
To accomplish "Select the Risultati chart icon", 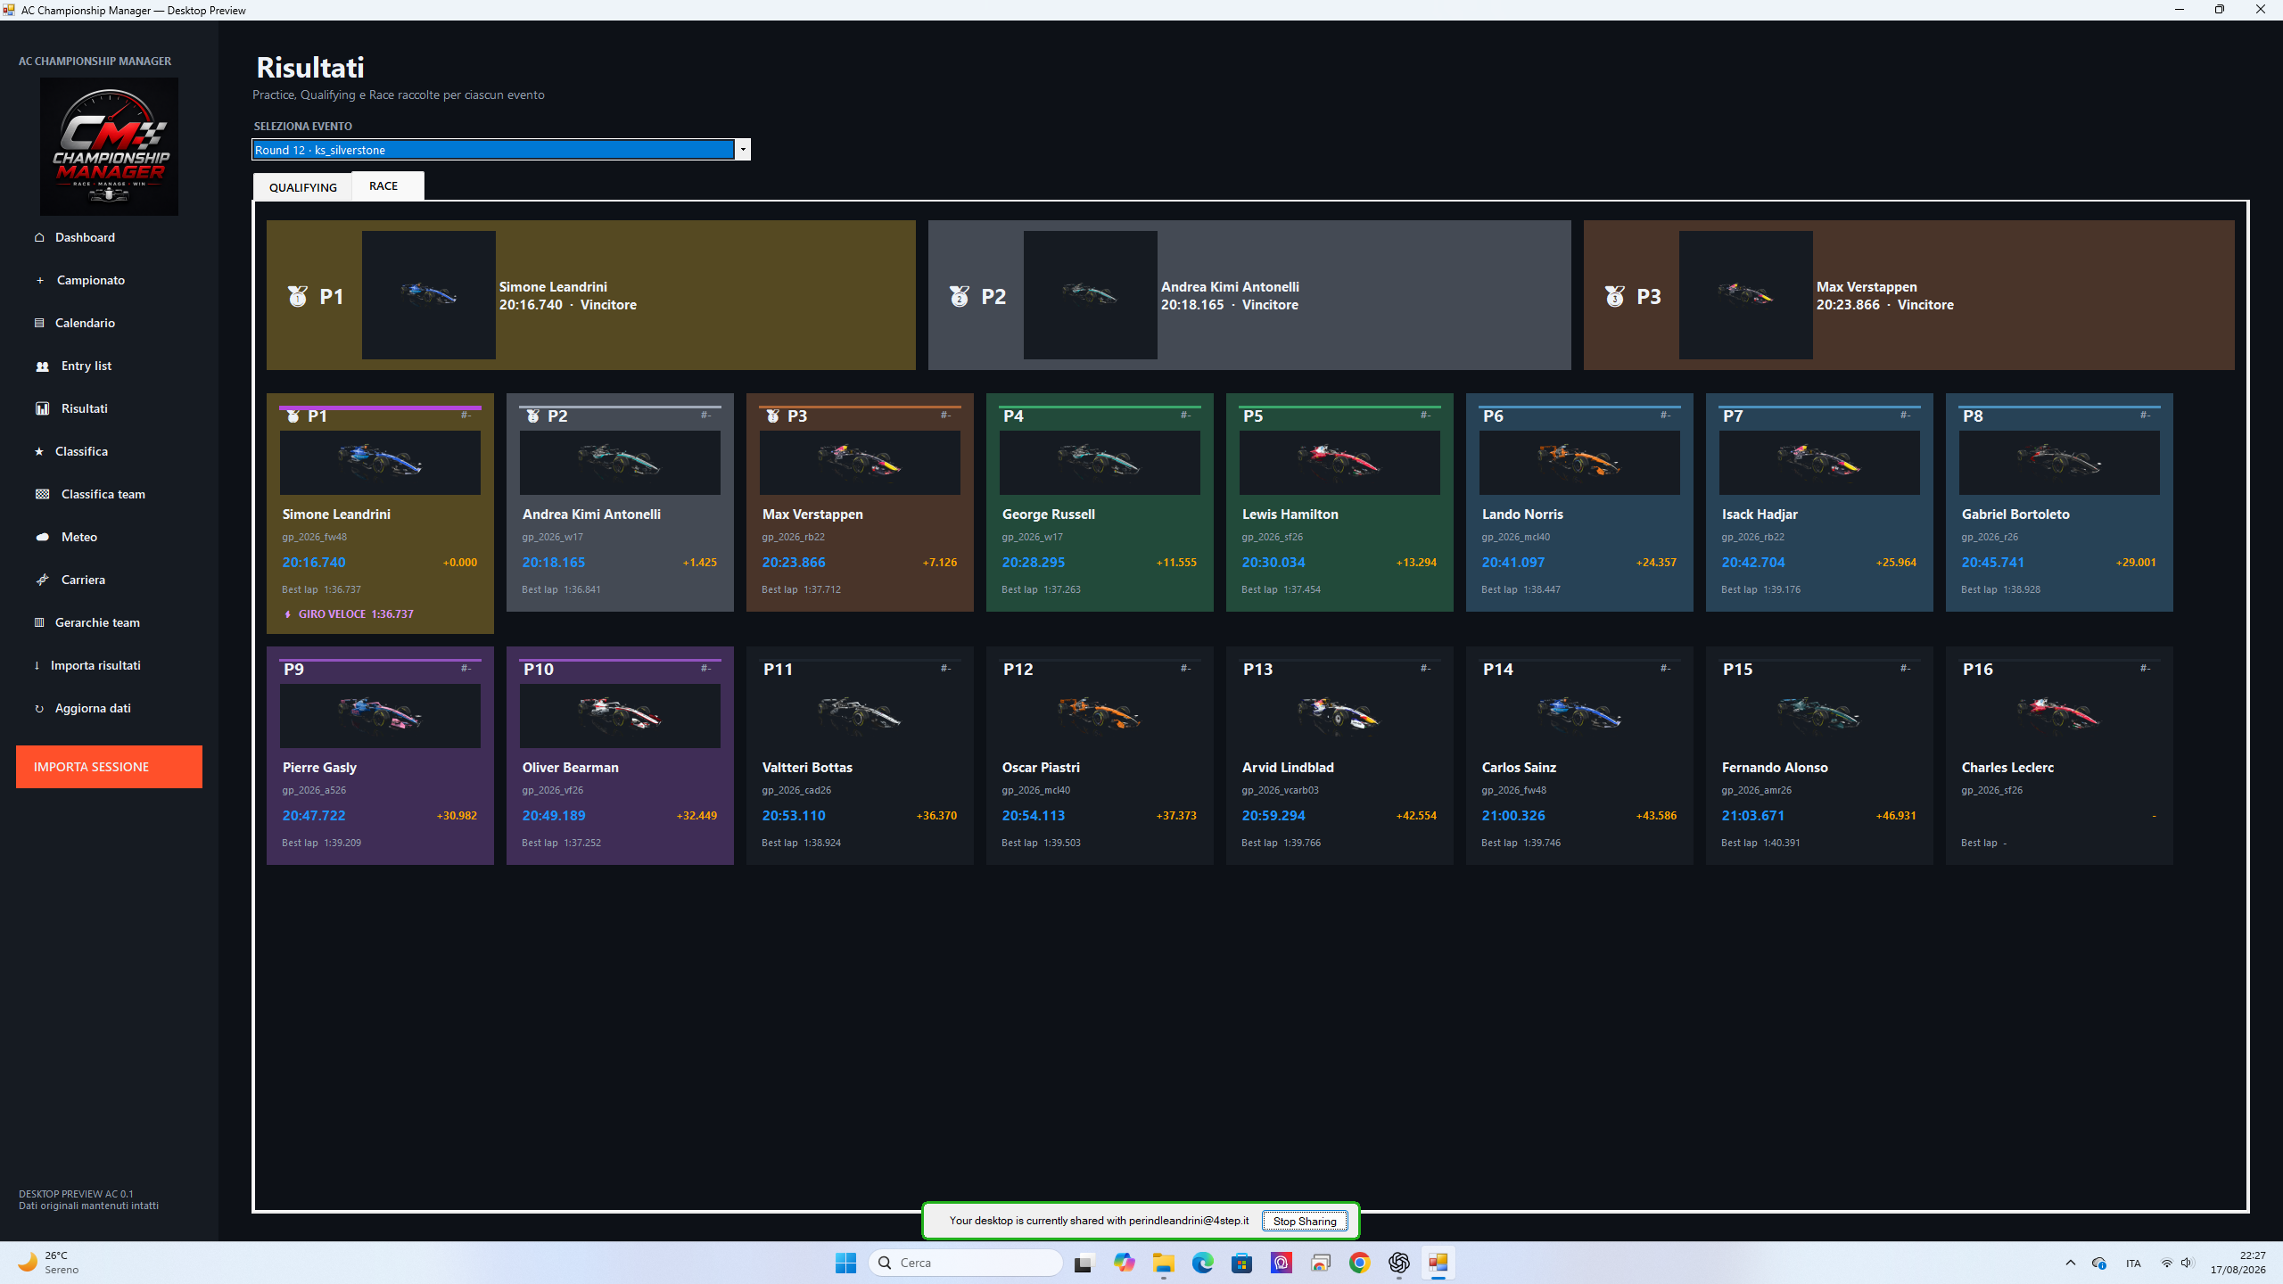I will click(42, 408).
